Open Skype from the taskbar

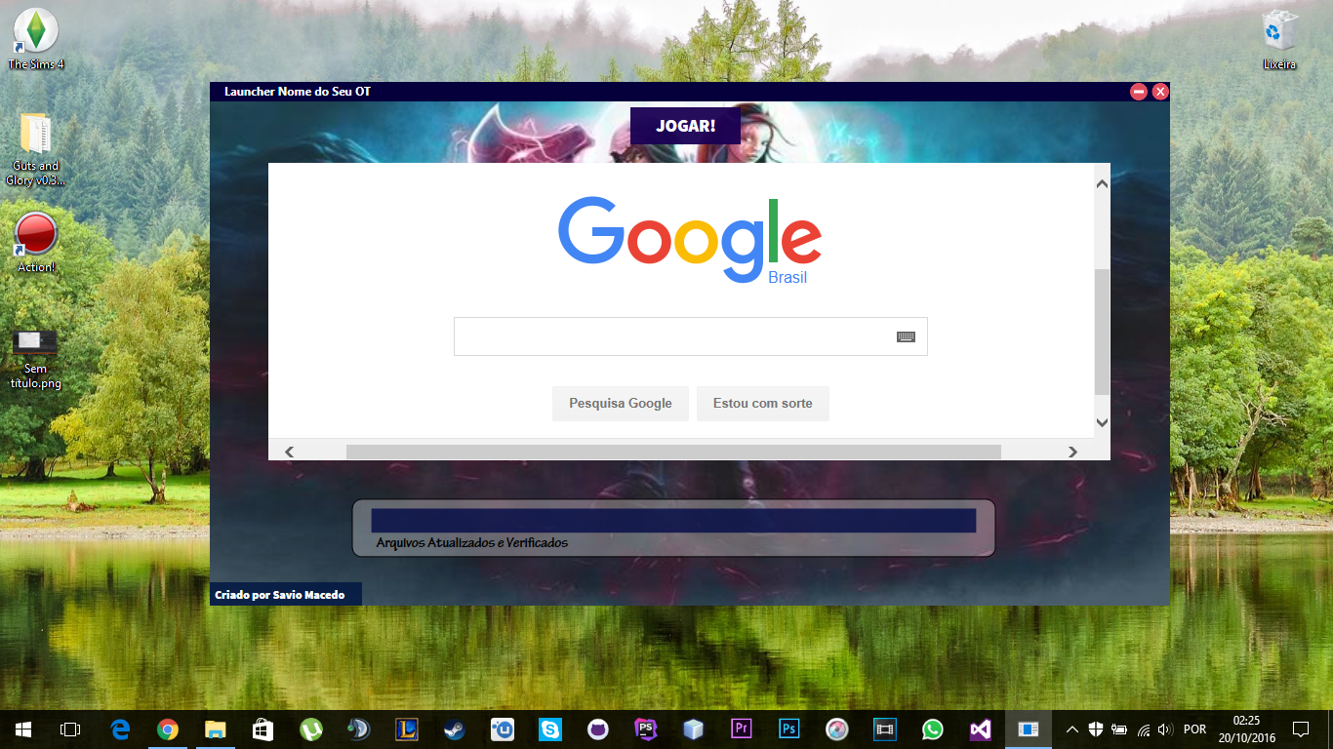(x=550, y=729)
